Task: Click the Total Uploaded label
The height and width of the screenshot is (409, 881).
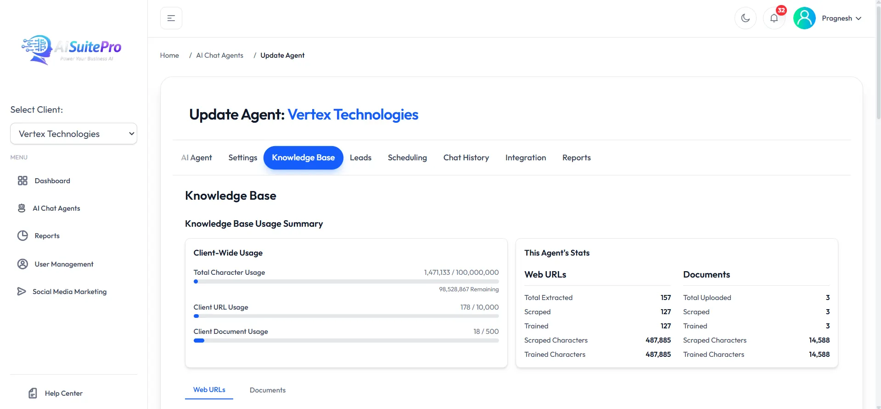Action: click(x=707, y=298)
